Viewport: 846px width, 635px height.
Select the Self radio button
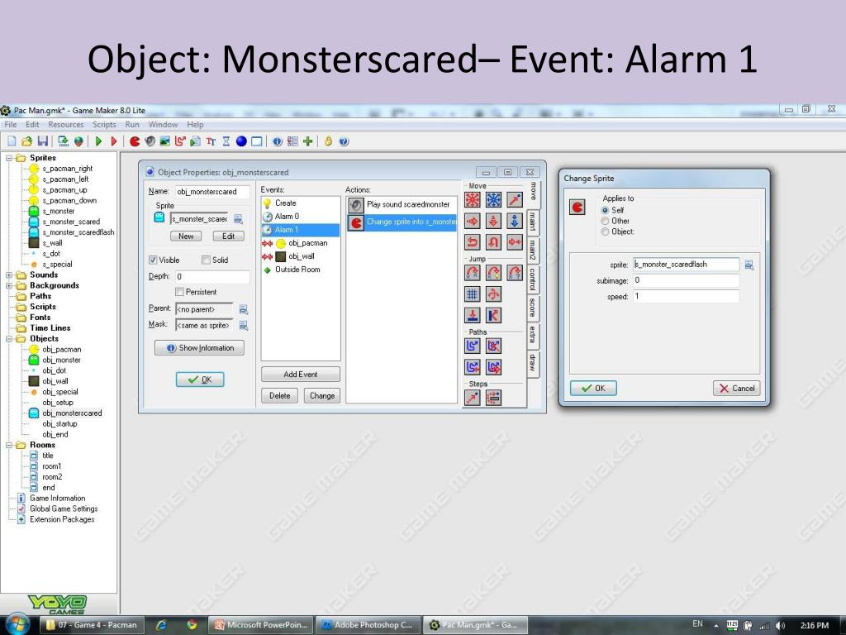tap(606, 210)
